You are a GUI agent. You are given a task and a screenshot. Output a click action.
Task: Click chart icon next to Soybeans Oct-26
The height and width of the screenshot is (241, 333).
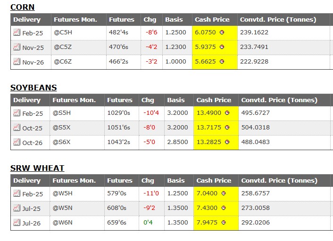point(17,142)
